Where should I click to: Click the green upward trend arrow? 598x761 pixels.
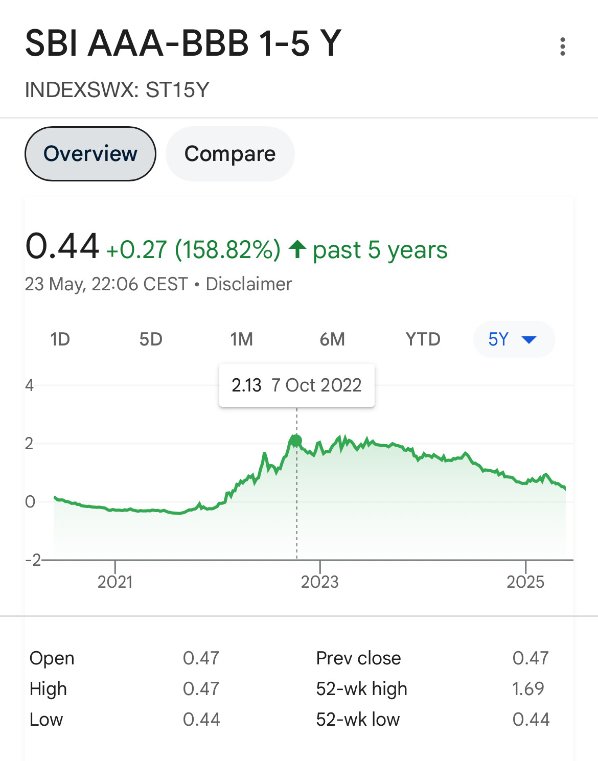click(x=297, y=250)
